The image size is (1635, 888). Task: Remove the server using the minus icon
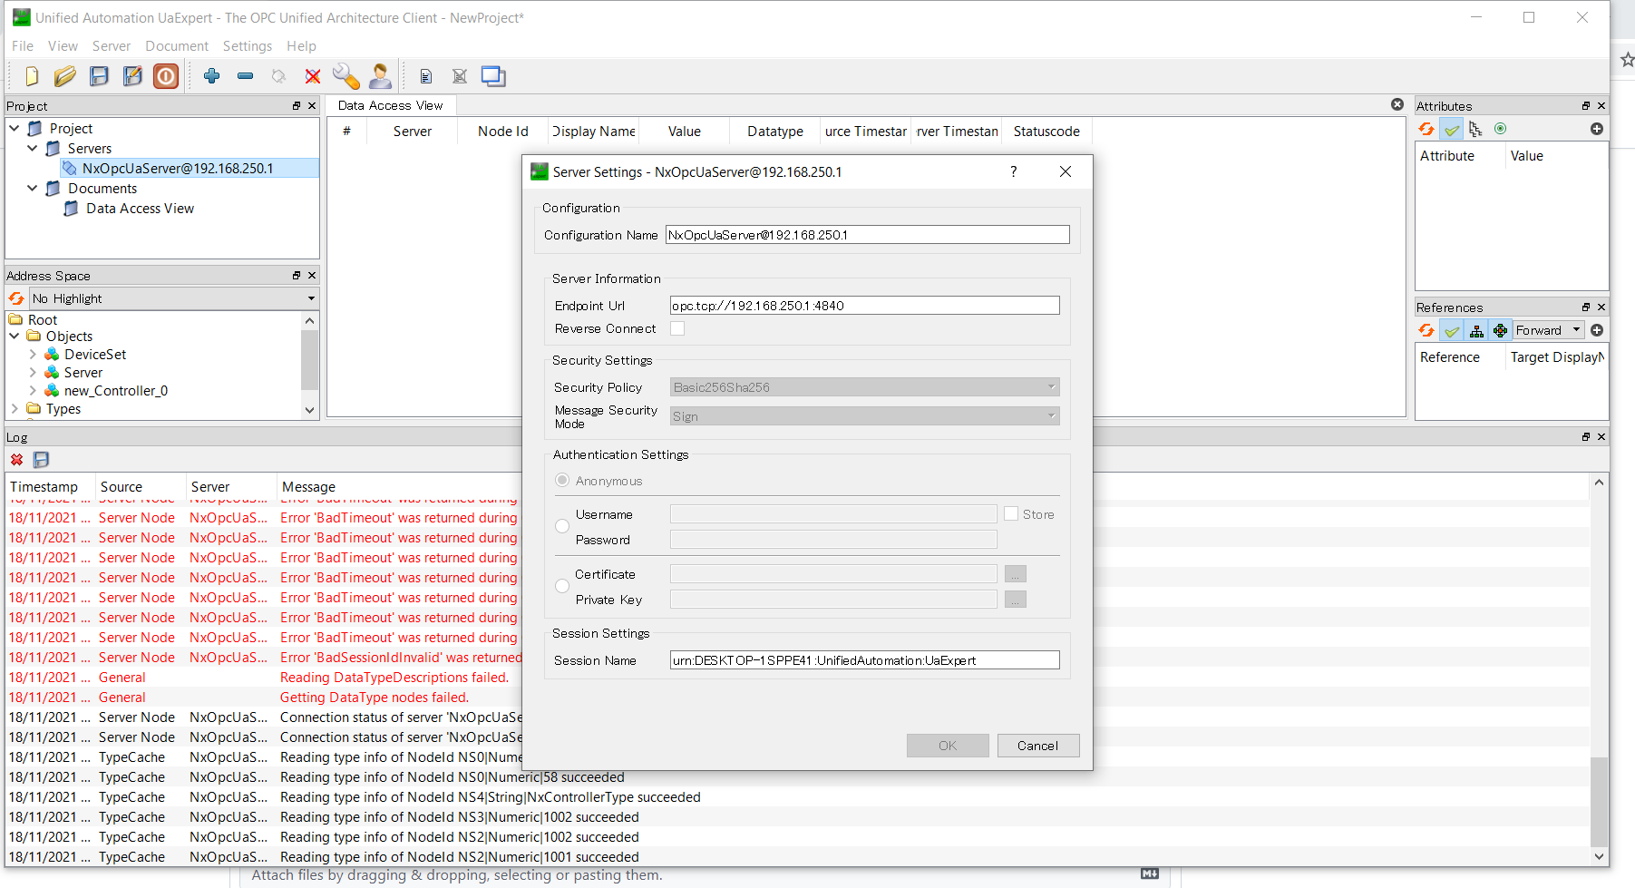tap(245, 76)
